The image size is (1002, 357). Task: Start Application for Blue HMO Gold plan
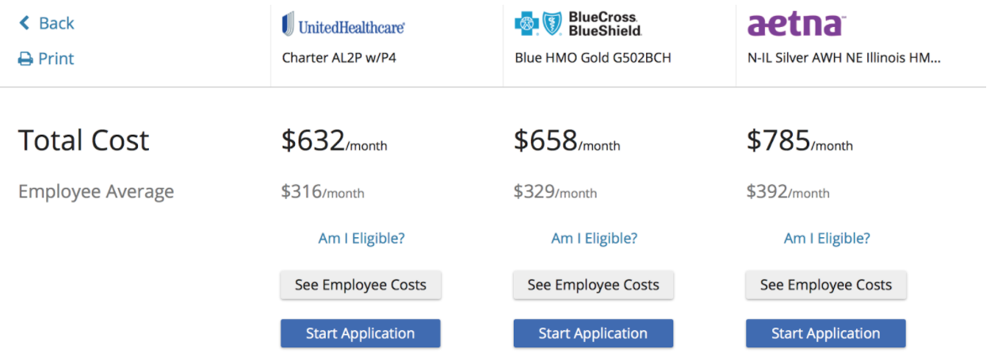click(594, 333)
